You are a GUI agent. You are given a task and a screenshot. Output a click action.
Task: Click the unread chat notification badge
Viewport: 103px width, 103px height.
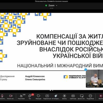pyautogui.click(x=33, y=95)
